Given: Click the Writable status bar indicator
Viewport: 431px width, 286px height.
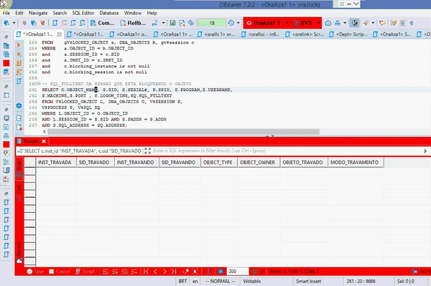Looking at the screenshot, I should (251, 281).
